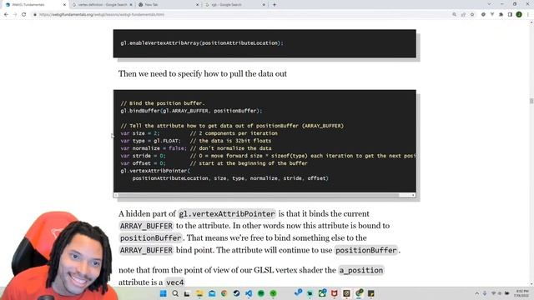The height and width of the screenshot is (300, 534).
Task: Go back with the browser back arrow
Action: tap(6, 15)
